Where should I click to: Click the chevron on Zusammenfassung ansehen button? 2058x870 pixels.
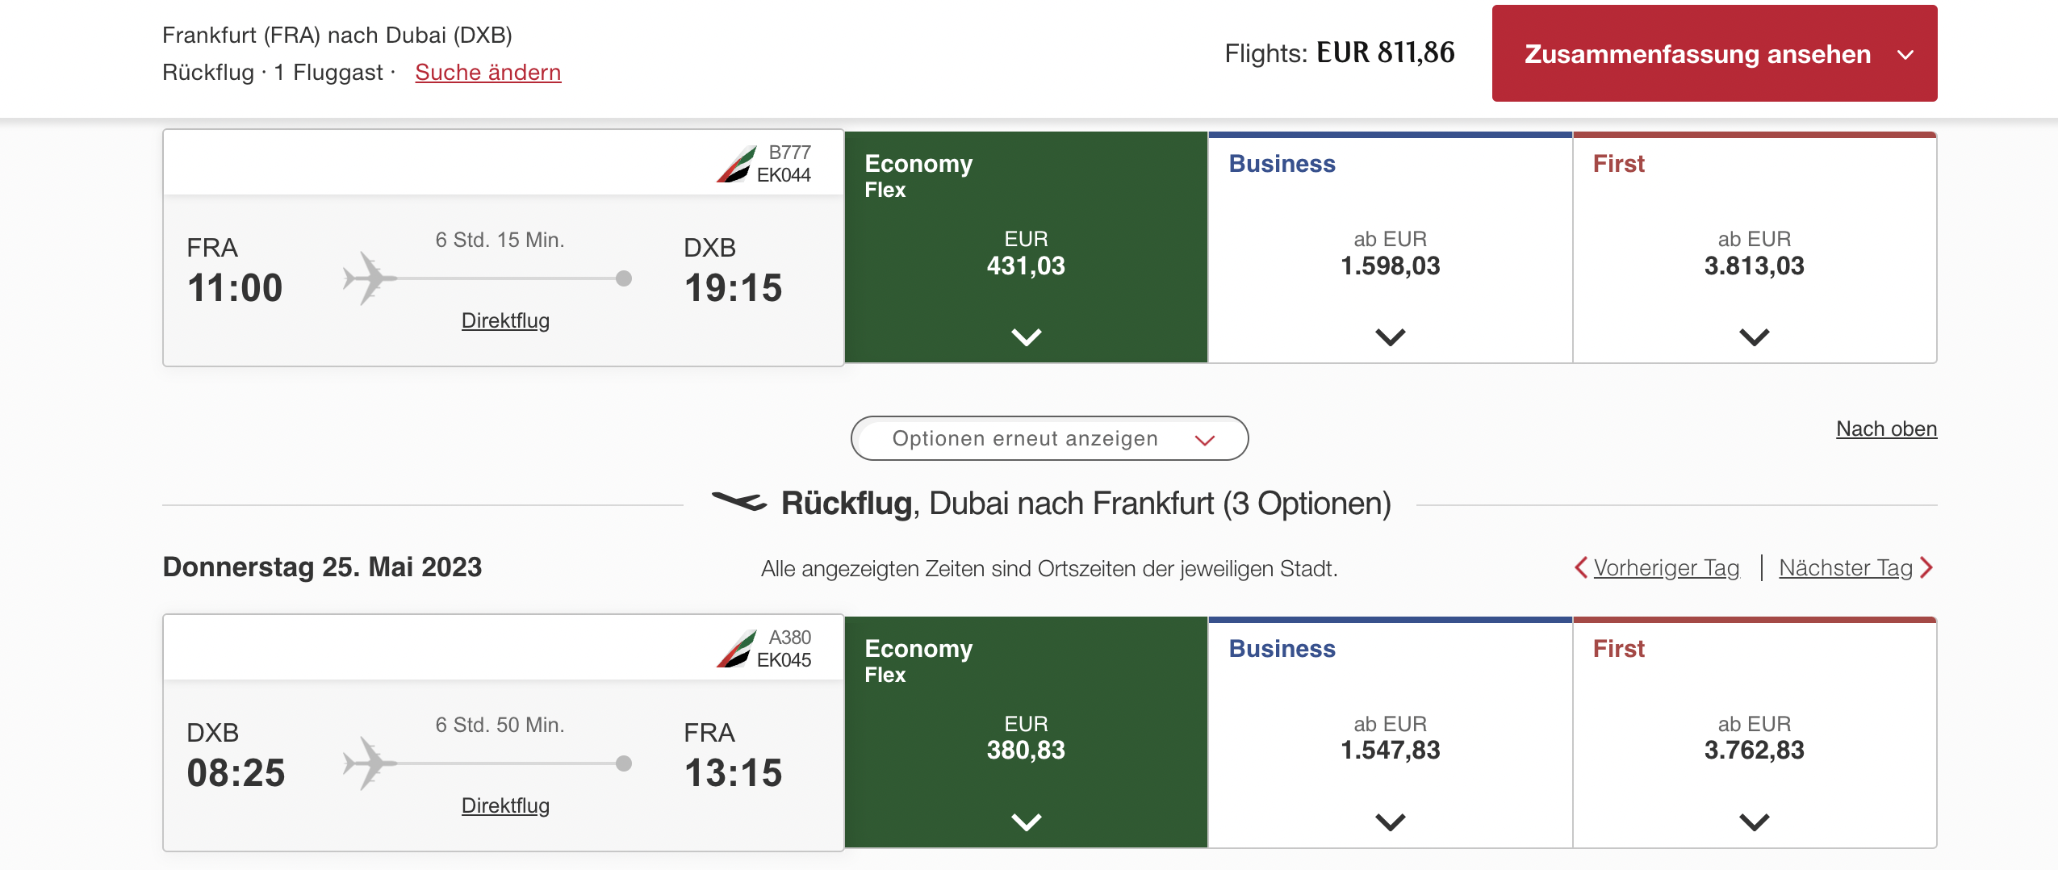1905,55
